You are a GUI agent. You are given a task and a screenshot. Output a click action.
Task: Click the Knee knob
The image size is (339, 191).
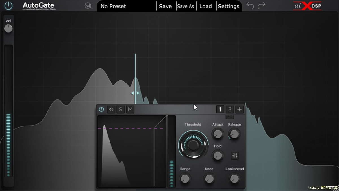209,179
